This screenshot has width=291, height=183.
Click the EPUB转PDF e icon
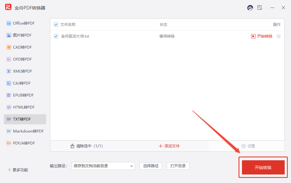click(x=9, y=95)
